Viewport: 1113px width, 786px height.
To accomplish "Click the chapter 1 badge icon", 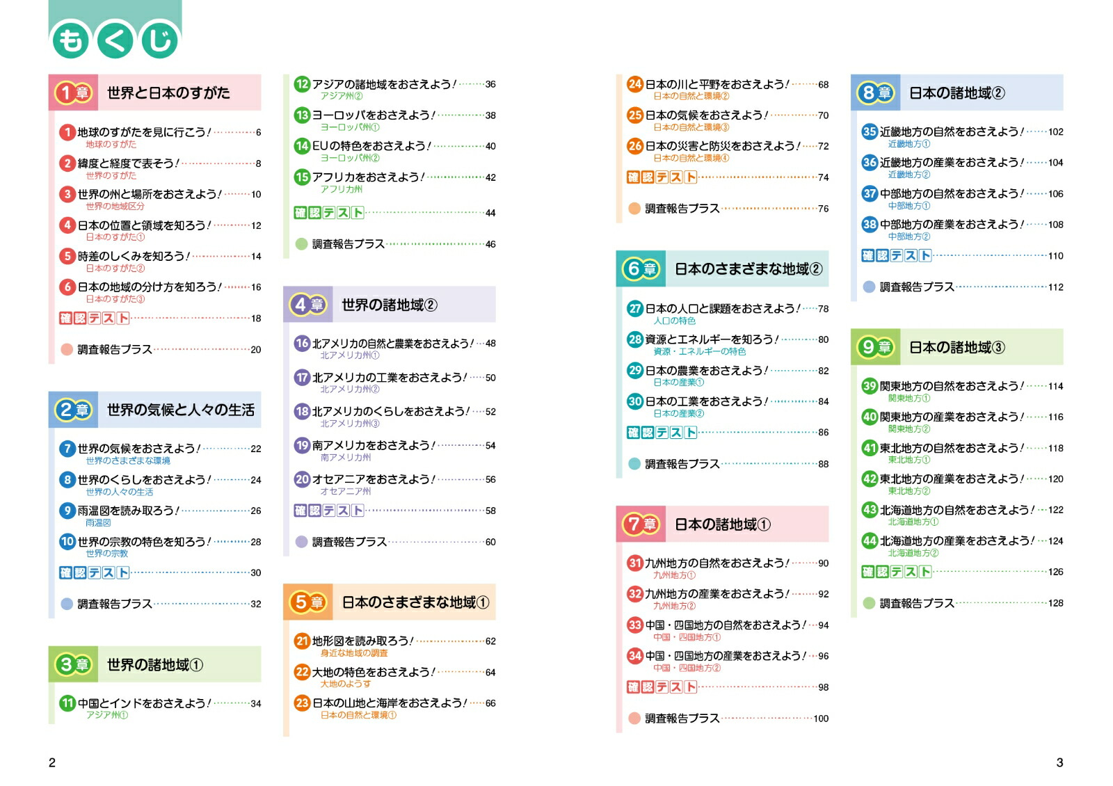I will (74, 93).
